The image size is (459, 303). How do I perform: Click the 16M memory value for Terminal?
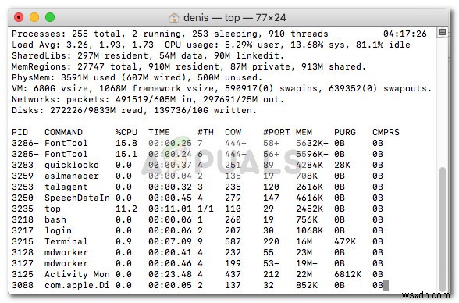pos(304,241)
